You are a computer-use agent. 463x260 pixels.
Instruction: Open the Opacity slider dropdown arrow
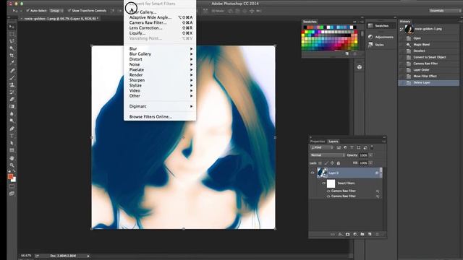370,155
